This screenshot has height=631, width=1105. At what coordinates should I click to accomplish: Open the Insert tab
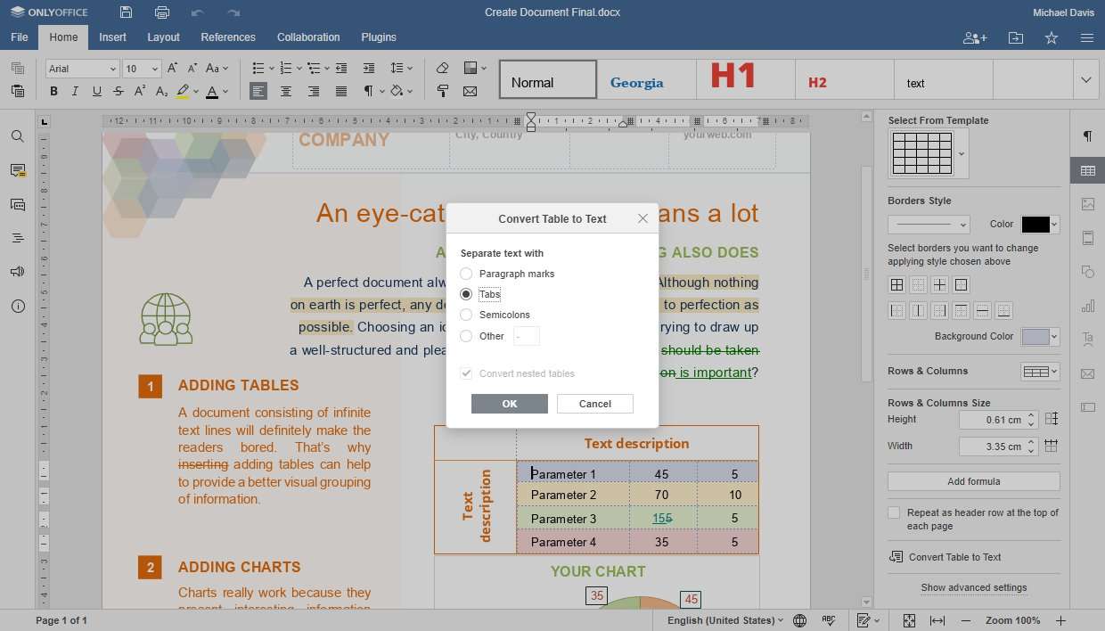(112, 37)
